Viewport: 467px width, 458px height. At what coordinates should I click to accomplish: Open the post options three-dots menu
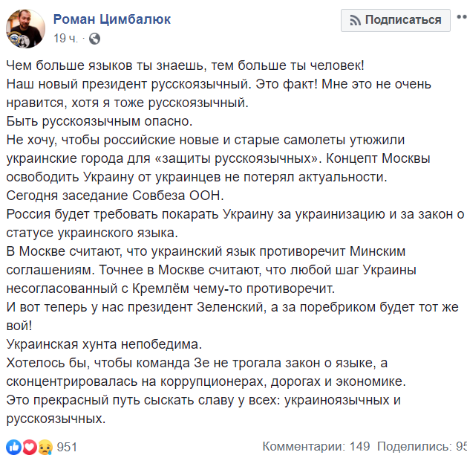click(x=462, y=17)
